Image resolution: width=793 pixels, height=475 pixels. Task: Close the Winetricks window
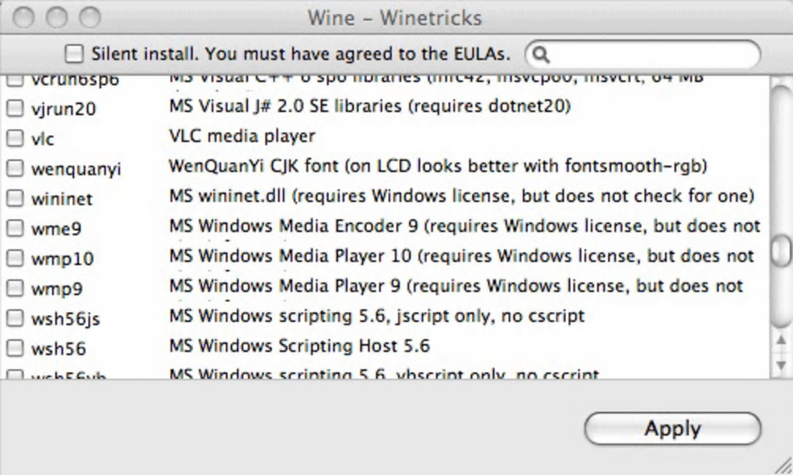point(24,17)
